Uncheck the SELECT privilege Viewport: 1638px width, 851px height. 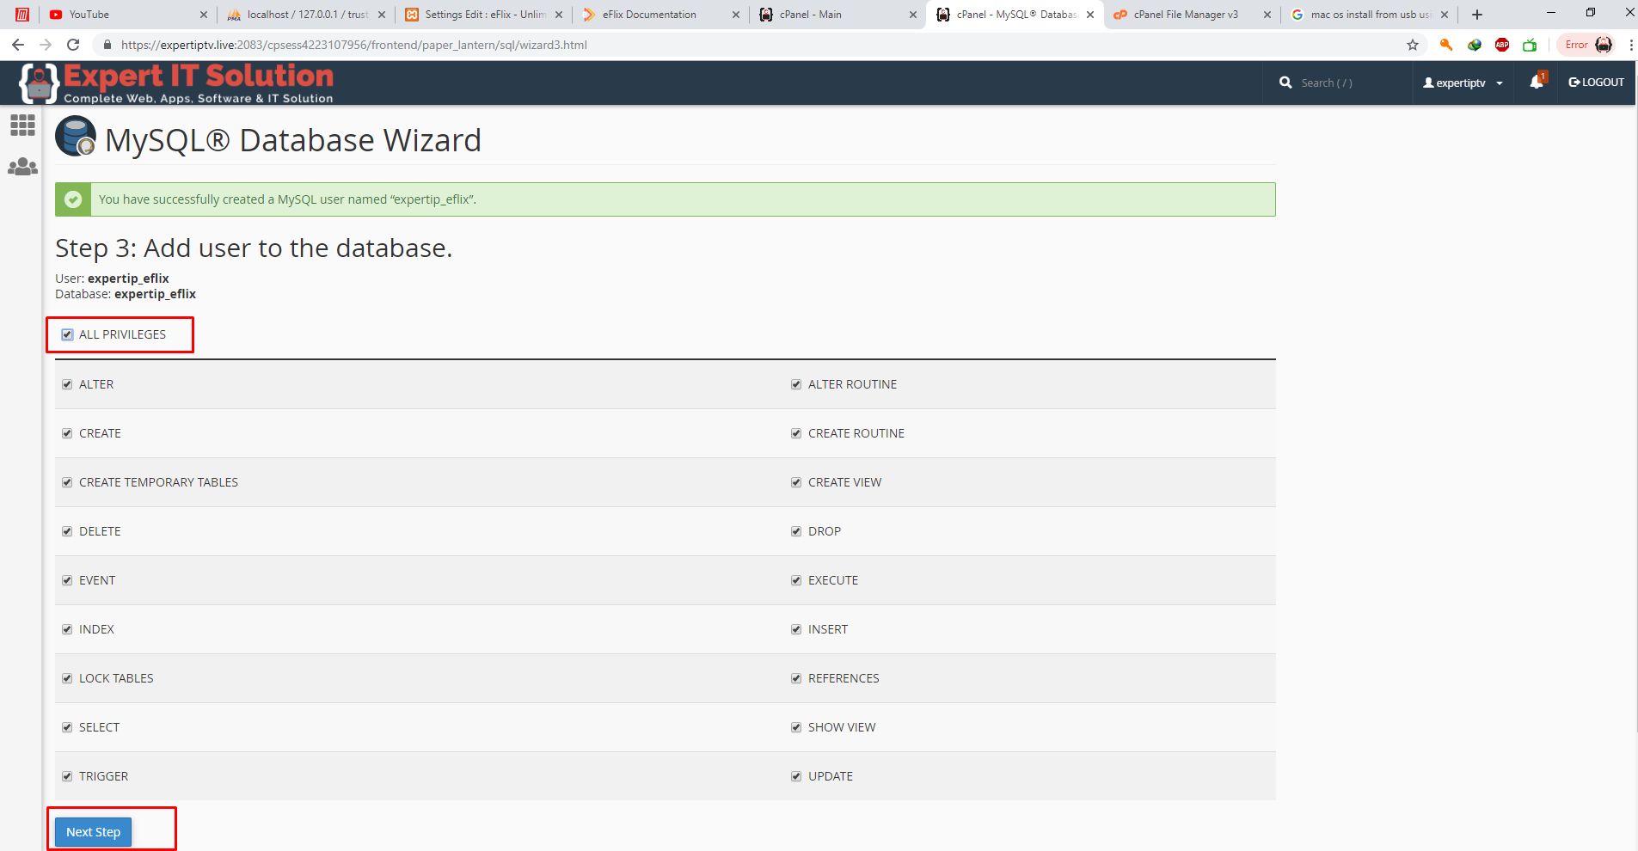click(x=67, y=727)
